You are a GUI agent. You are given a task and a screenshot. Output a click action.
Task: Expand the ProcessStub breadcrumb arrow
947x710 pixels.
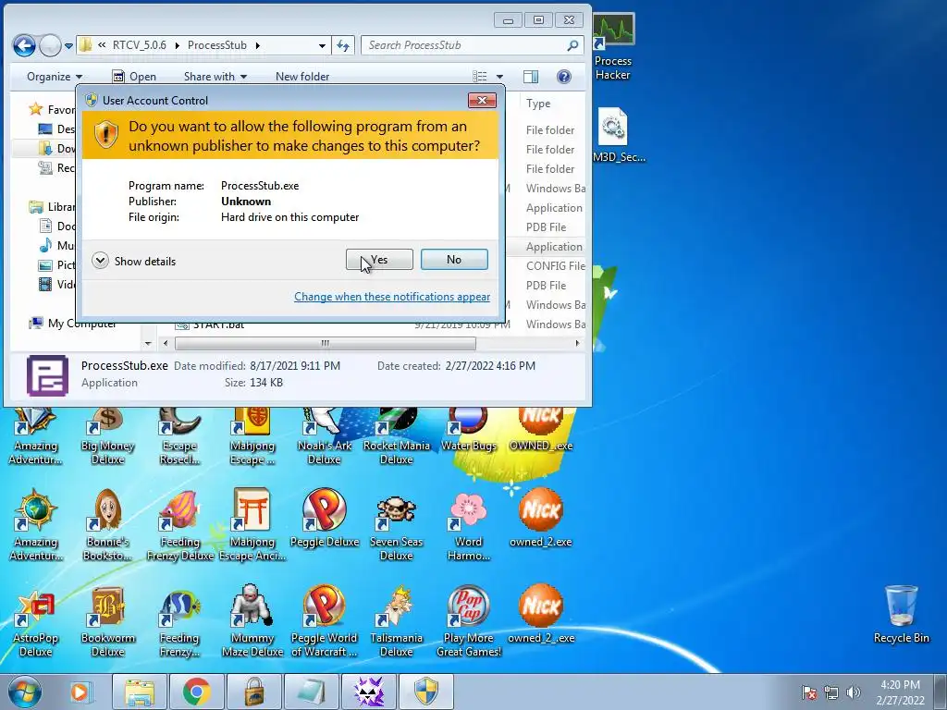(x=258, y=45)
